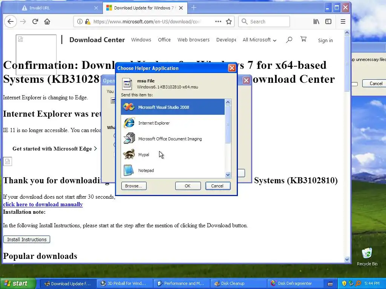The image size is (386, 289).
Task: Toggle the sidebar view icon
Action: pyautogui.click(x=328, y=21)
